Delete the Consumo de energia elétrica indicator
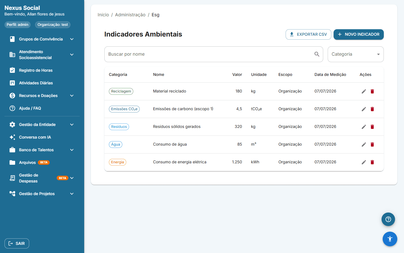 372,162
